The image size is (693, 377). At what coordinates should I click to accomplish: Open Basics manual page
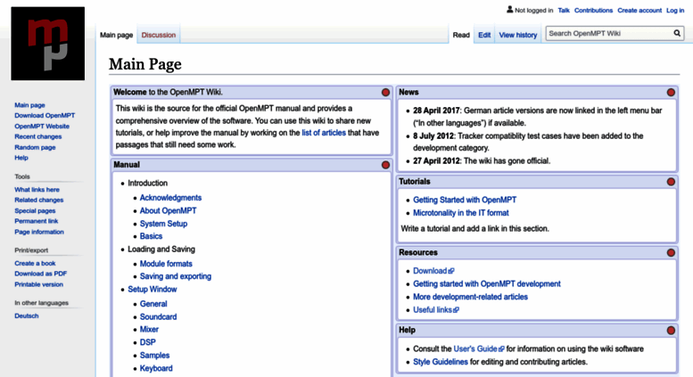pos(151,236)
